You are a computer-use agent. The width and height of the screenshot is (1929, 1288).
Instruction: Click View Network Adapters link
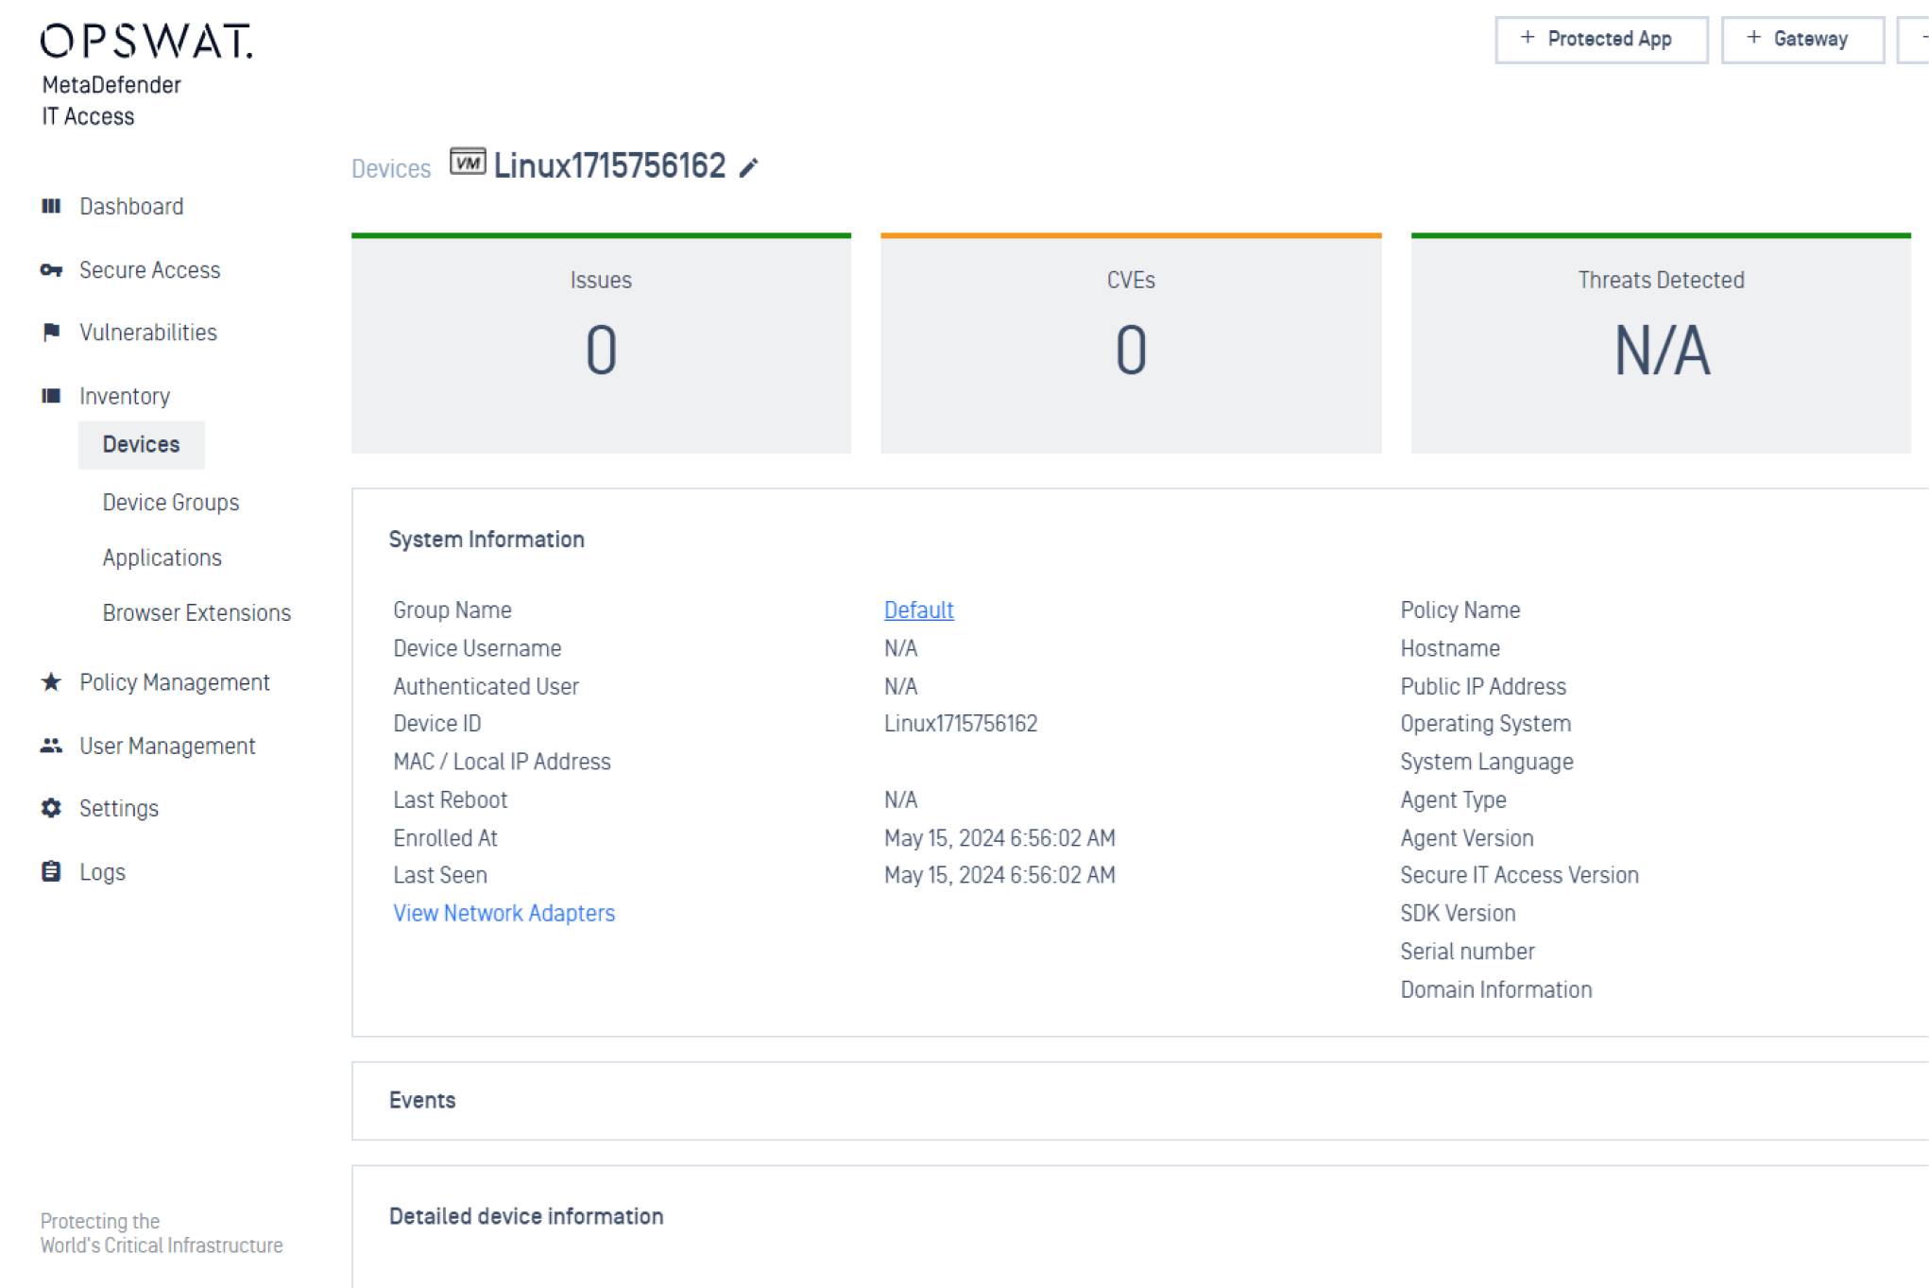point(504,913)
